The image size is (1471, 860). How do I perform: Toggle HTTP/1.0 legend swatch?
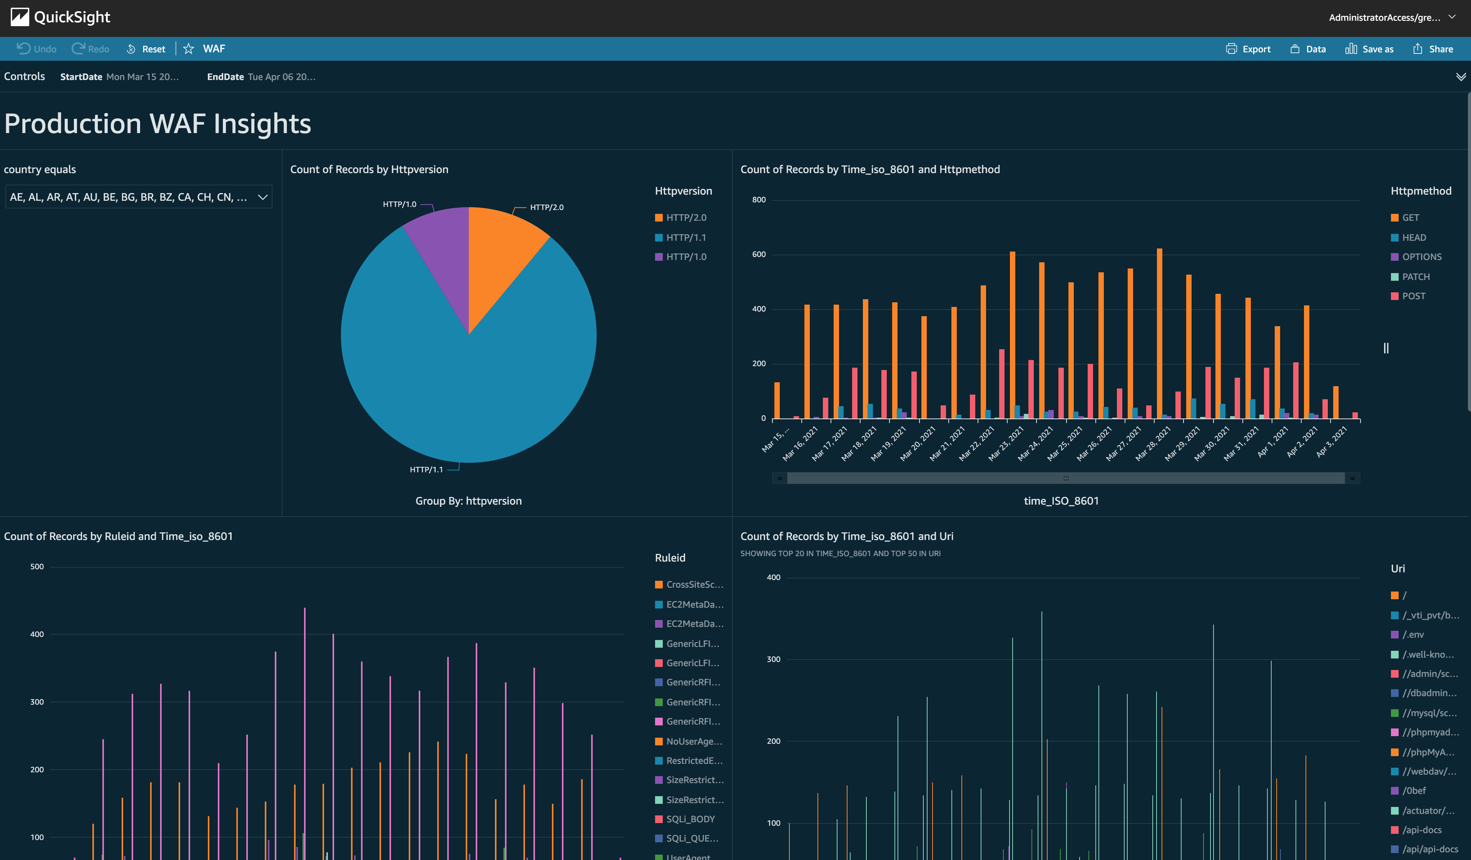659,257
